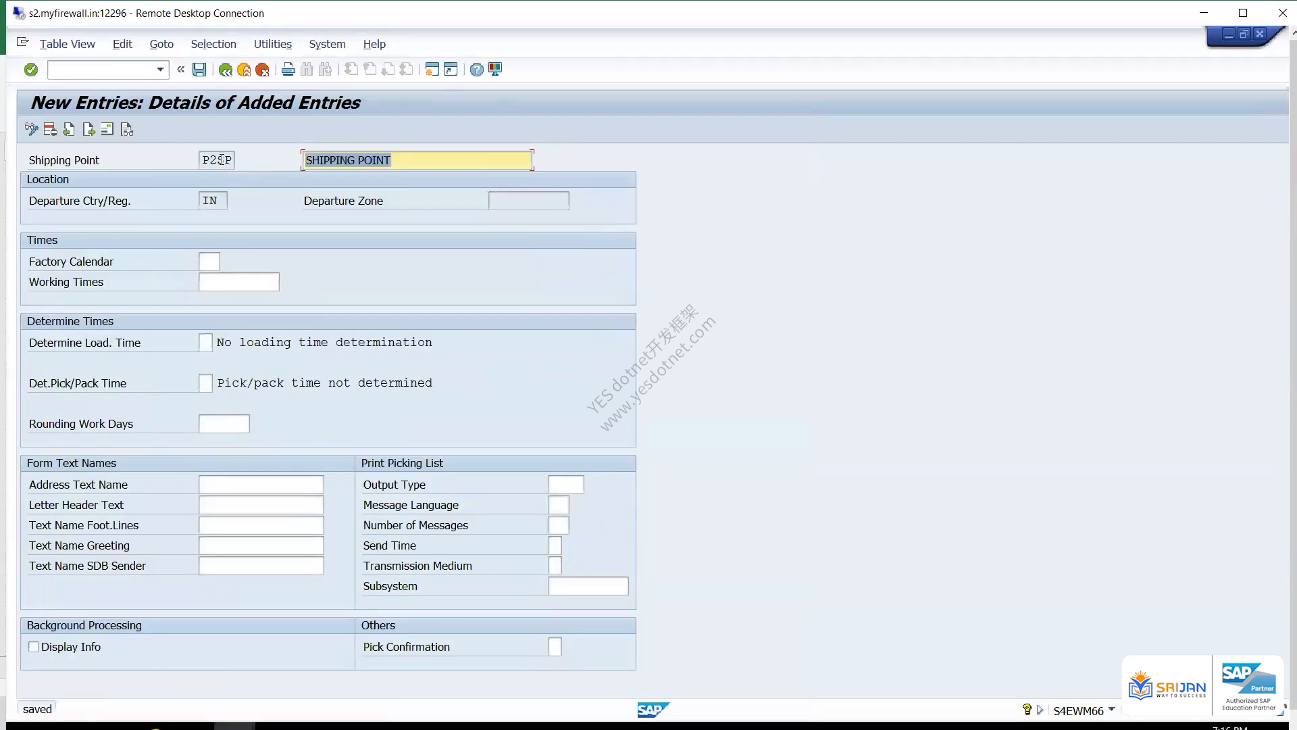
Task: Toggle the Display Info checkbox
Action: point(34,647)
